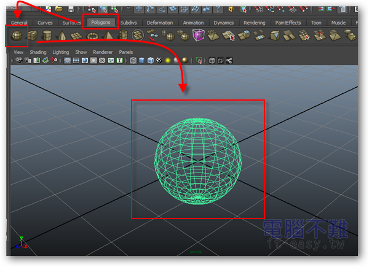Select the wireframe sphere in the viewport

click(x=197, y=161)
